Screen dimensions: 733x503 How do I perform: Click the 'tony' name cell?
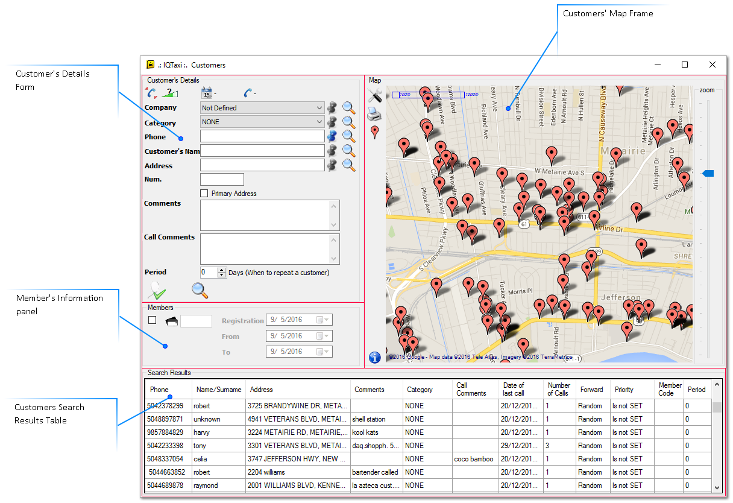click(x=219, y=446)
